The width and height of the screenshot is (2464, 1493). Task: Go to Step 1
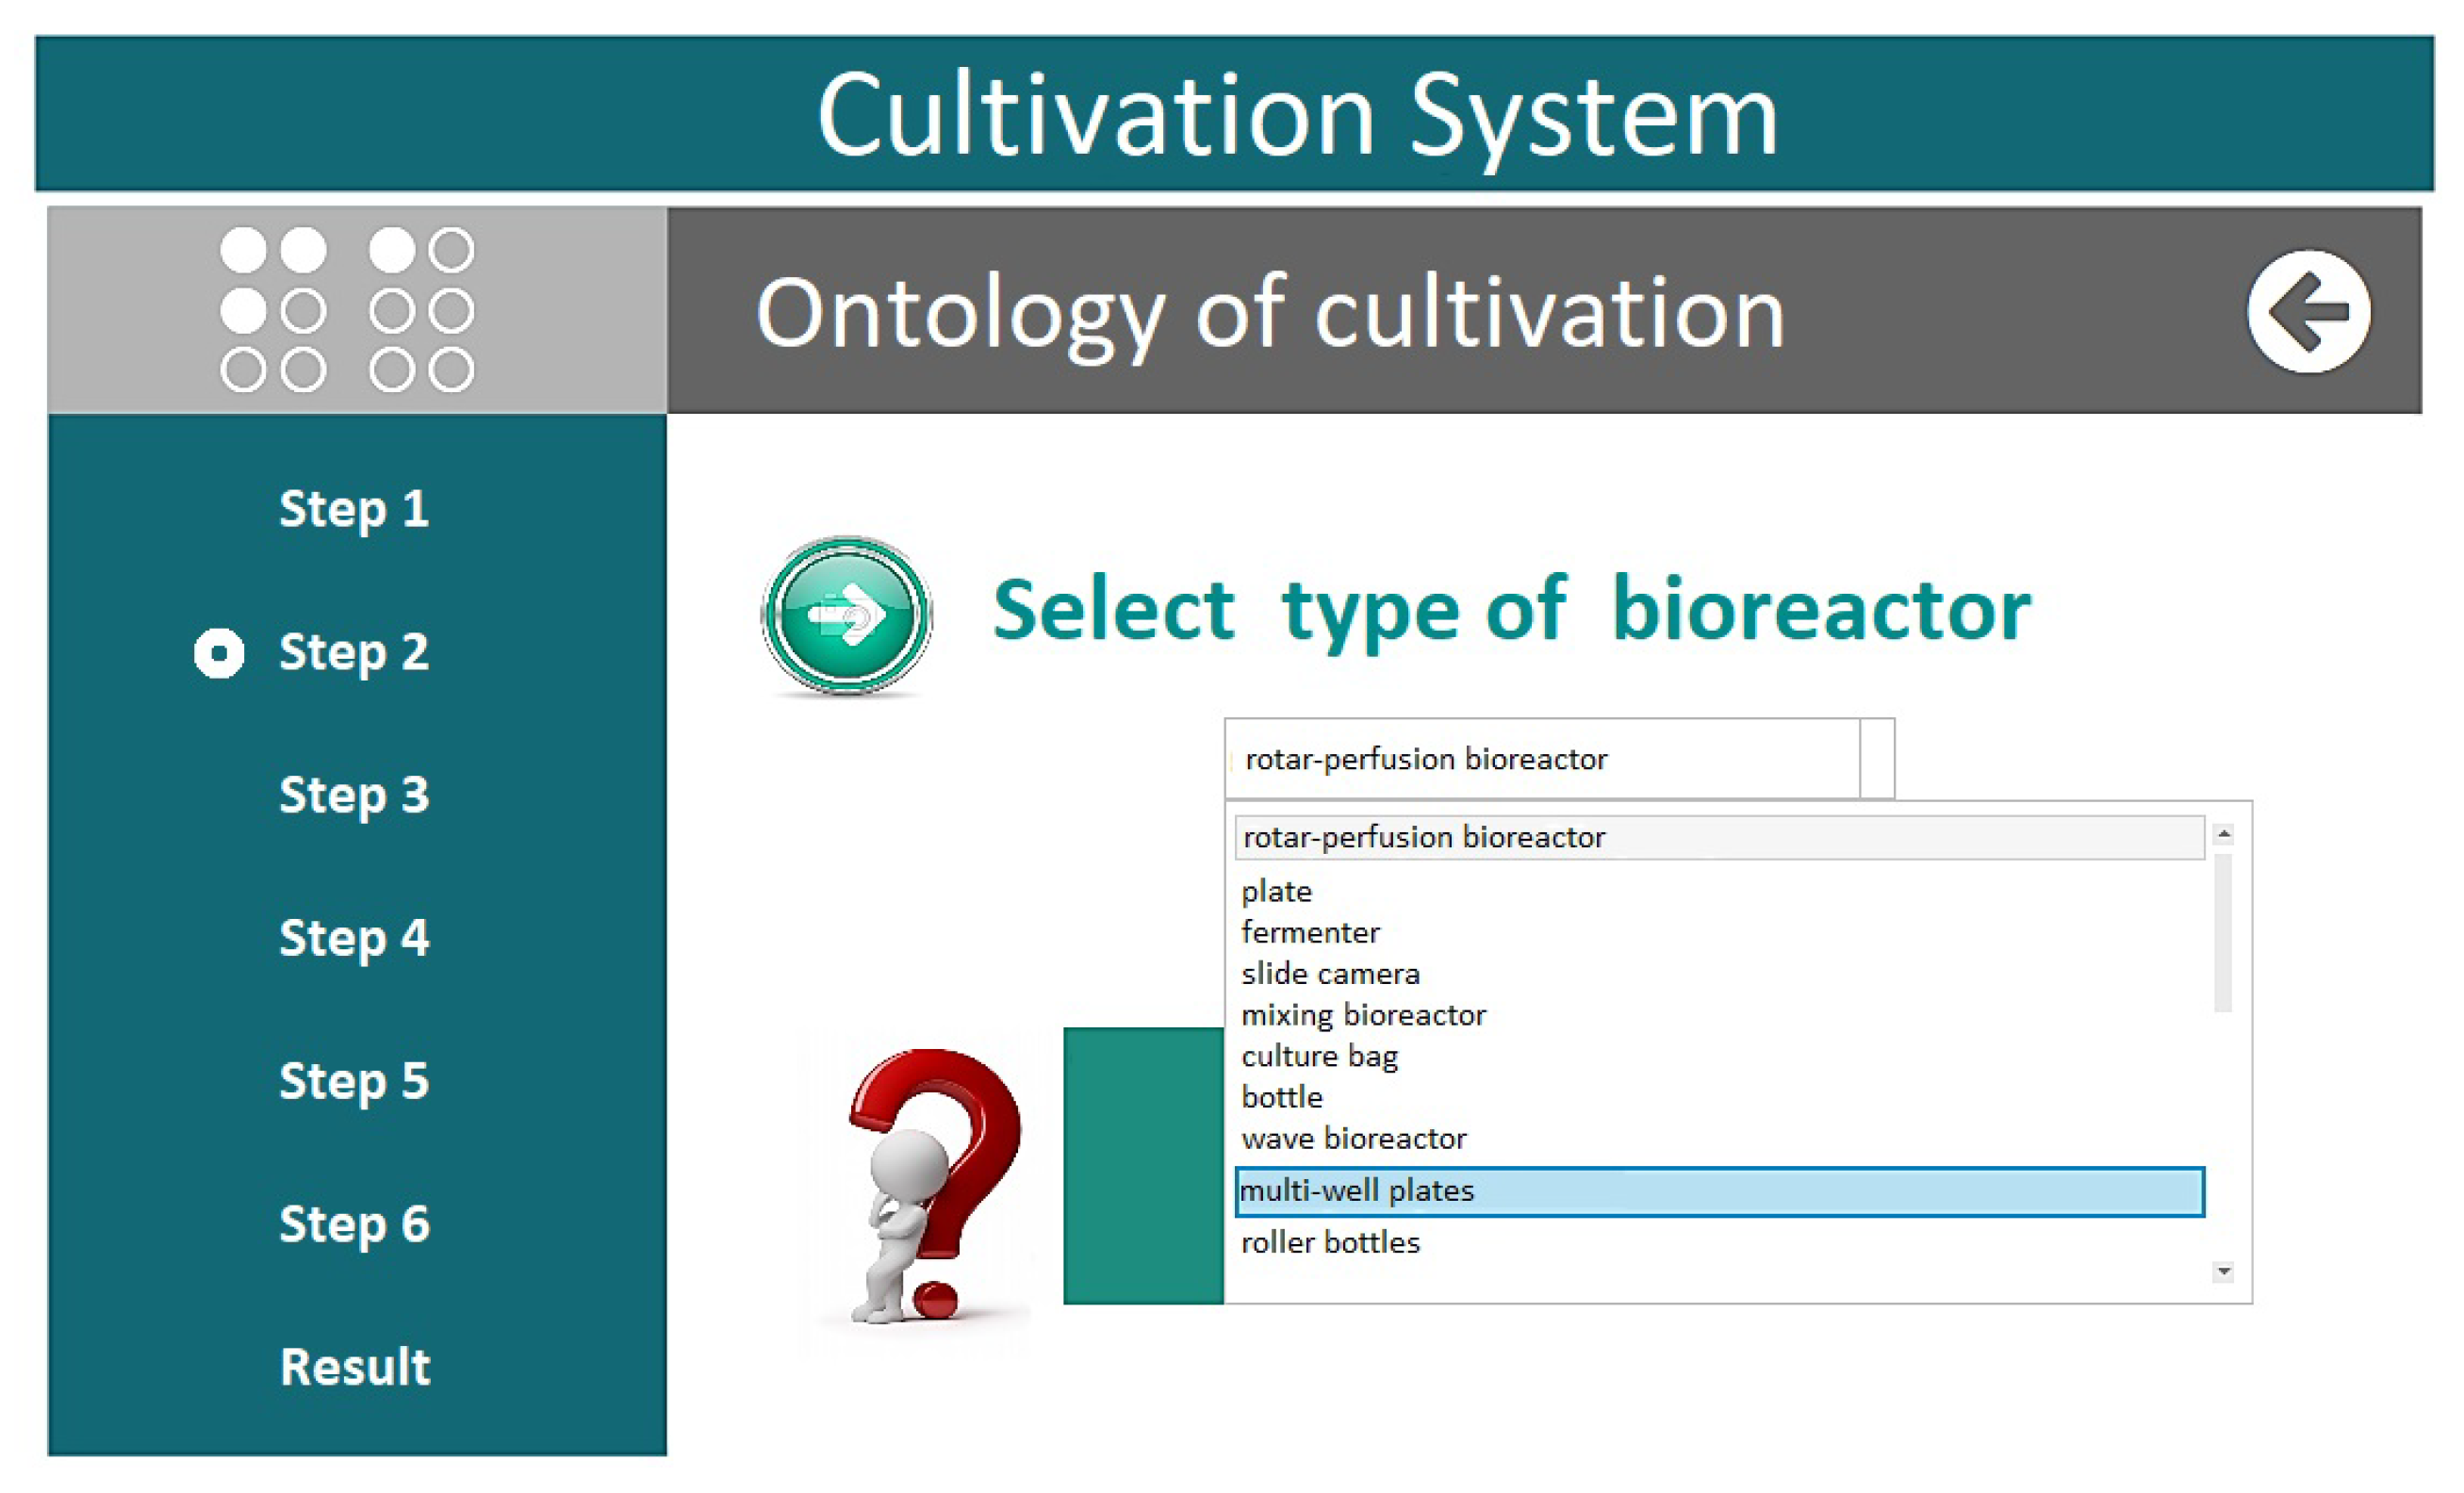coord(354,509)
